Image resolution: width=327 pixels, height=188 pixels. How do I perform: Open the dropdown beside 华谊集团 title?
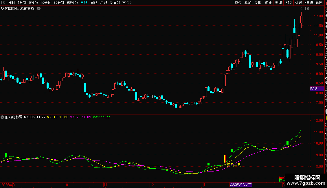[39, 9]
